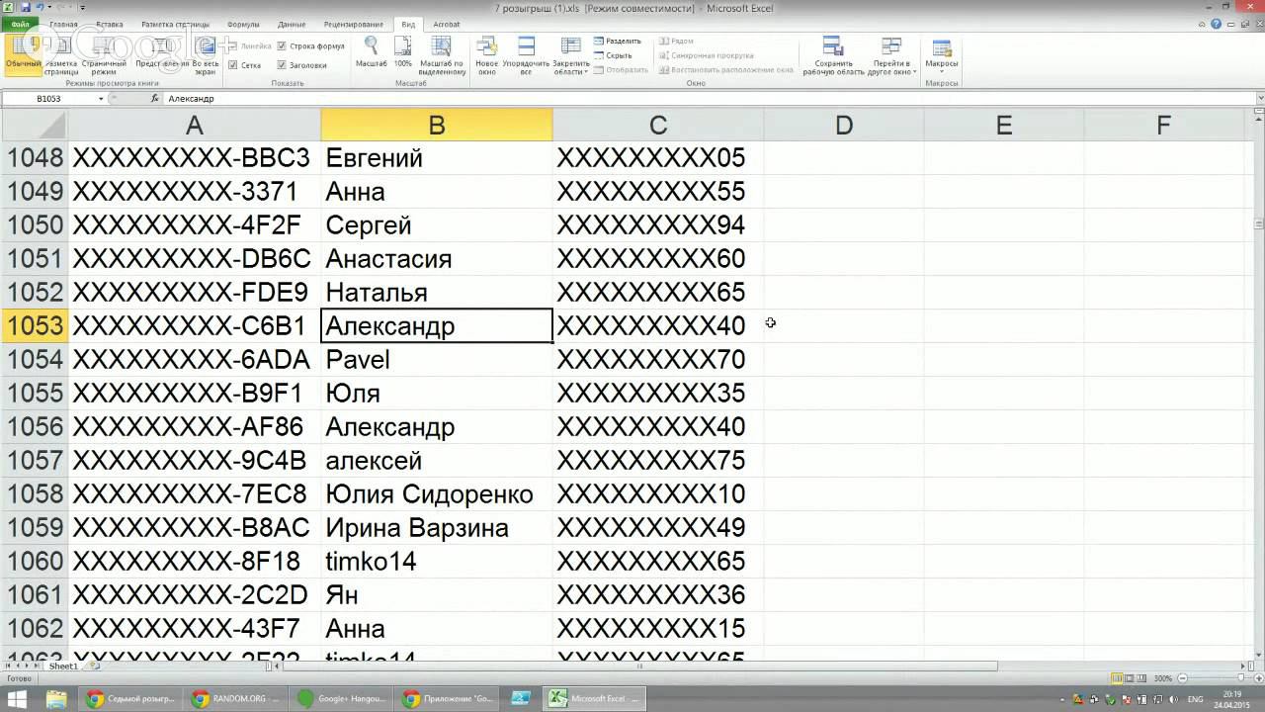Select cell XXXXXXXXX94
Screen dimensions: 1265x712
658,225
